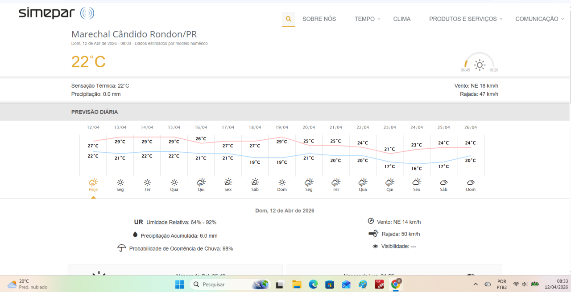Select today's 'Hoje' rainy forecast icon
571x292 pixels.
click(93, 182)
